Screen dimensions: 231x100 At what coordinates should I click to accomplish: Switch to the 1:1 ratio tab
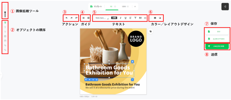click(111, 7)
